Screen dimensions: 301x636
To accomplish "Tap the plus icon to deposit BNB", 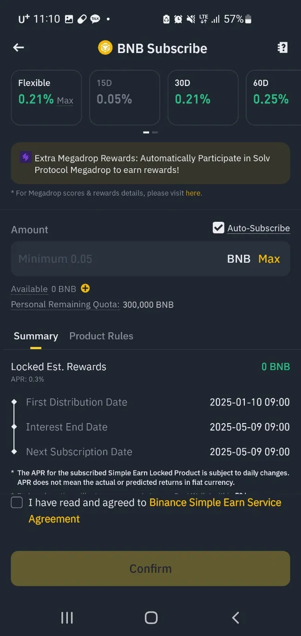I will pyautogui.click(x=85, y=288).
